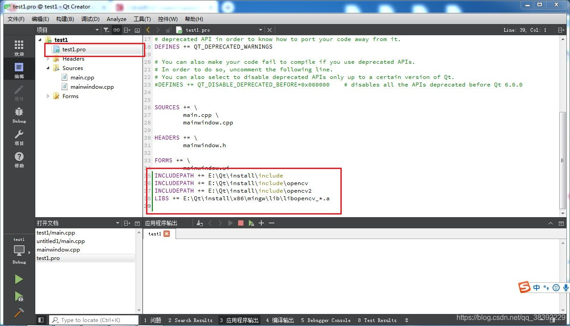The height and width of the screenshot is (326, 570).
Task: Open the 工具(T) menu
Action: pyautogui.click(x=142, y=19)
